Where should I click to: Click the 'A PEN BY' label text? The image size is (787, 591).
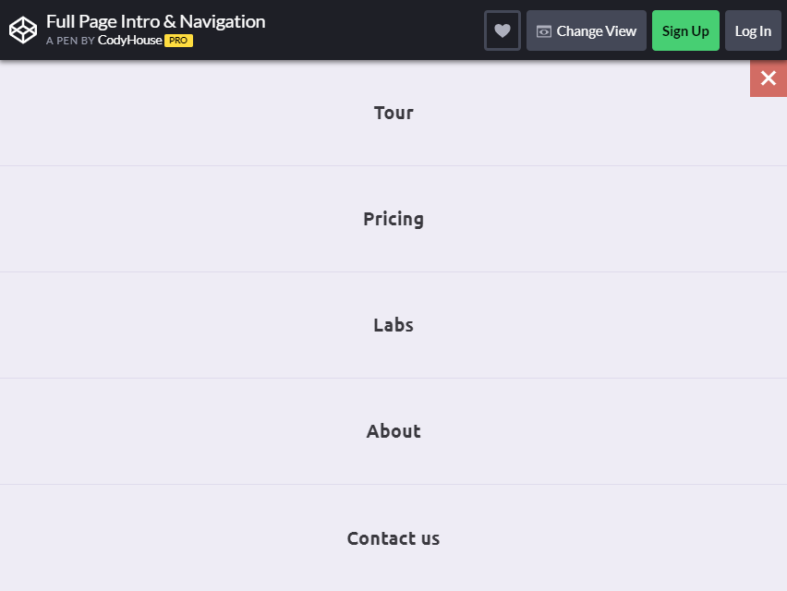click(70, 41)
